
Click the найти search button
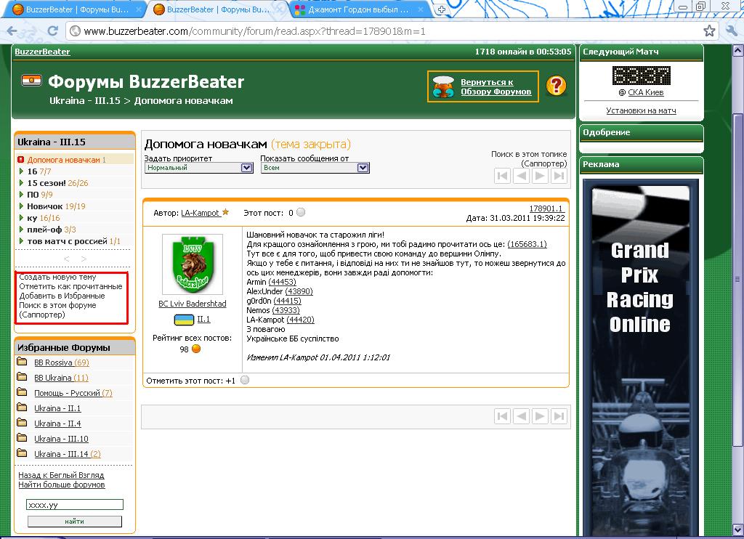coord(75,522)
